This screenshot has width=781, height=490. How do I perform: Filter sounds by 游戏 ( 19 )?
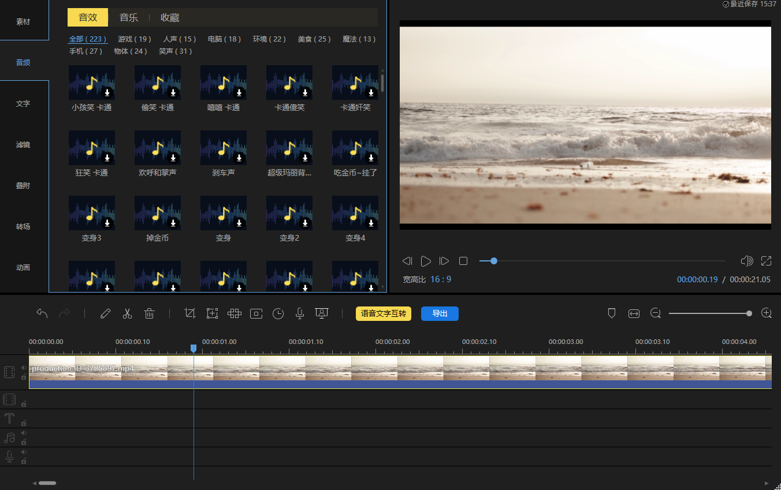(135, 39)
